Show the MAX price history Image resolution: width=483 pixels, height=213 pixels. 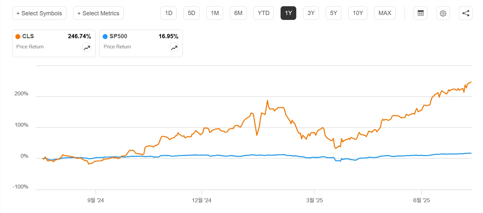coord(385,13)
